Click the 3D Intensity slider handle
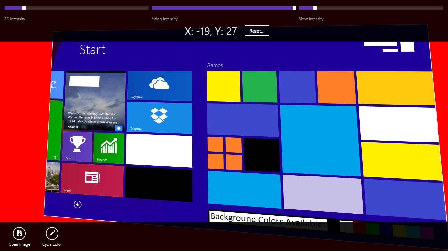Viewport: 448px width, 251px height. click(24, 8)
